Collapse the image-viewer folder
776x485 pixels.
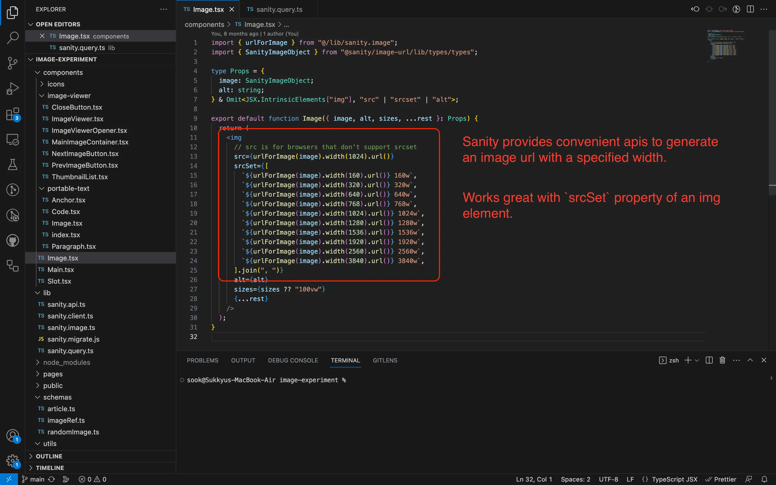[69, 96]
